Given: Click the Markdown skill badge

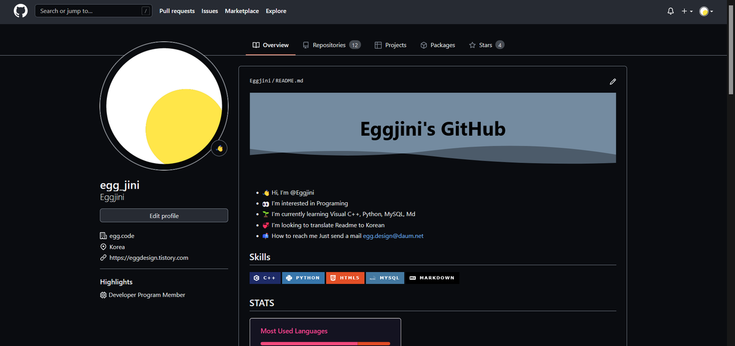Looking at the screenshot, I should coord(432,278).
